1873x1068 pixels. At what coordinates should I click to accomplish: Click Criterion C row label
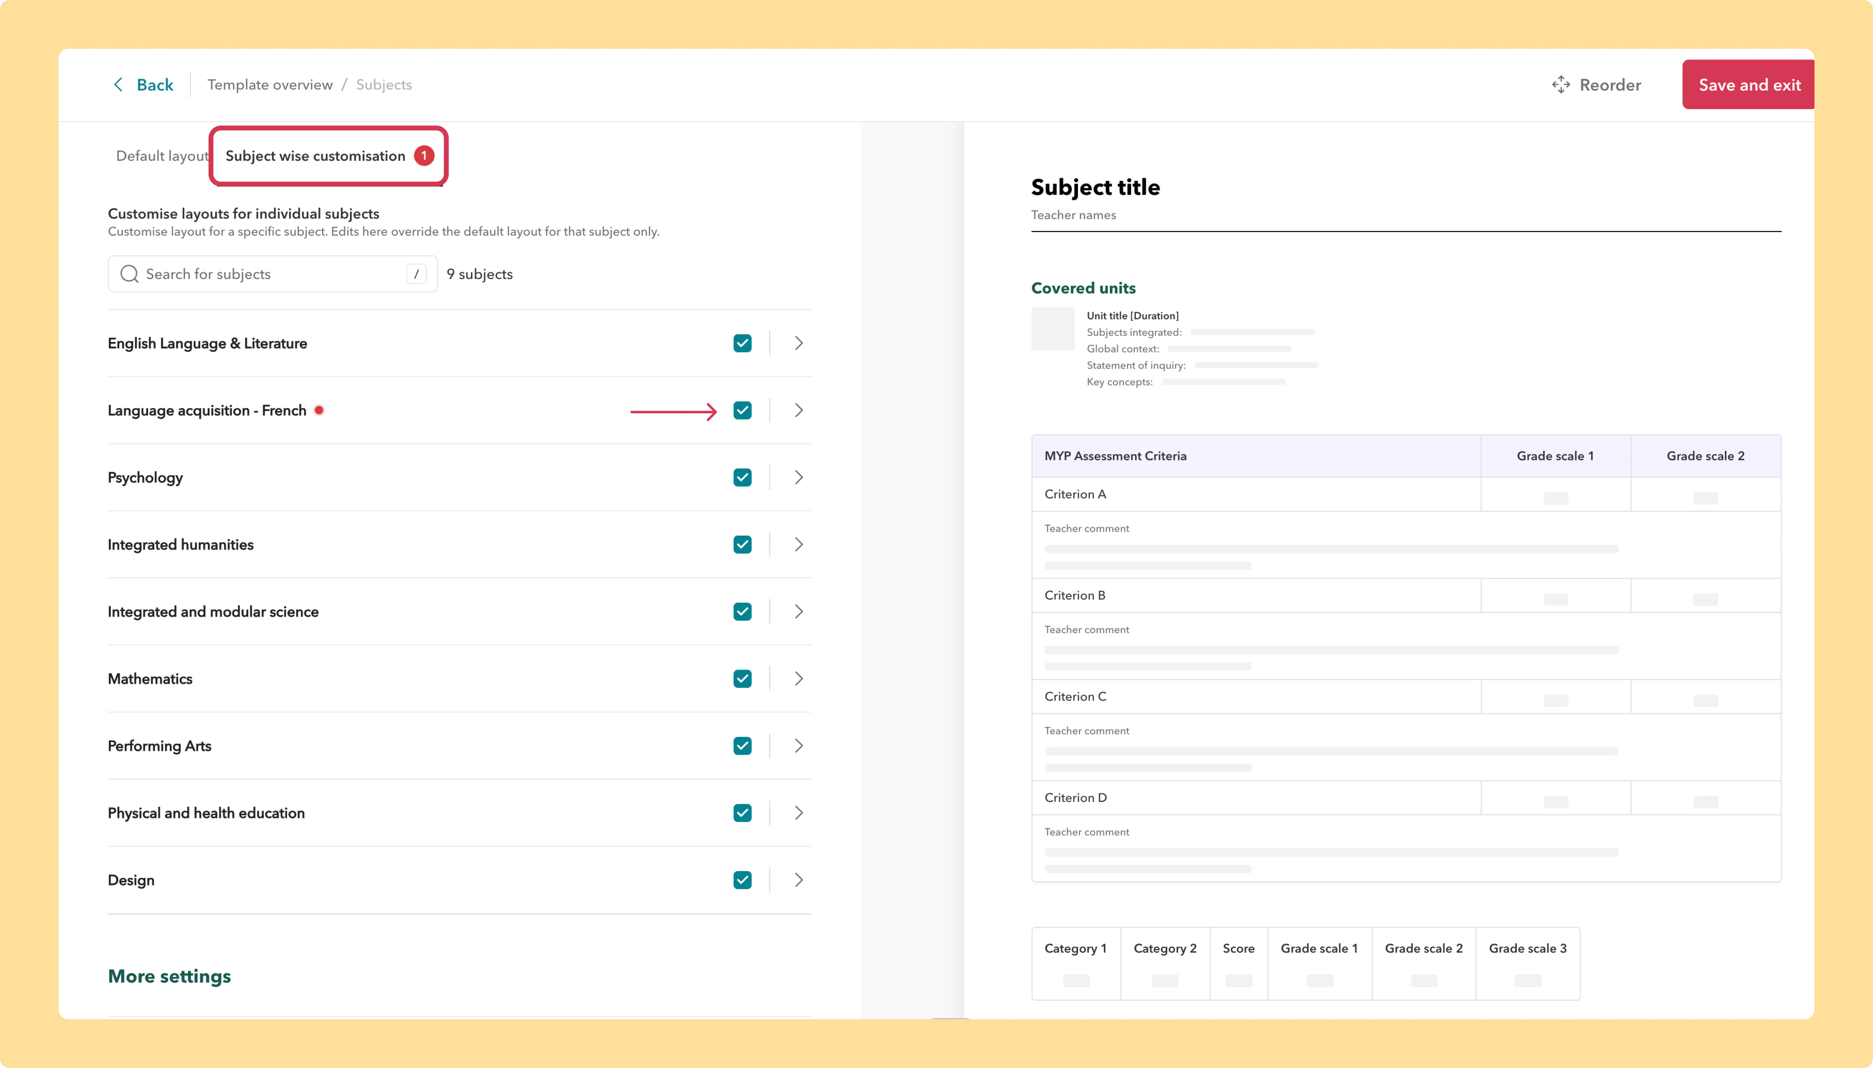click(x=1075, y=697)
